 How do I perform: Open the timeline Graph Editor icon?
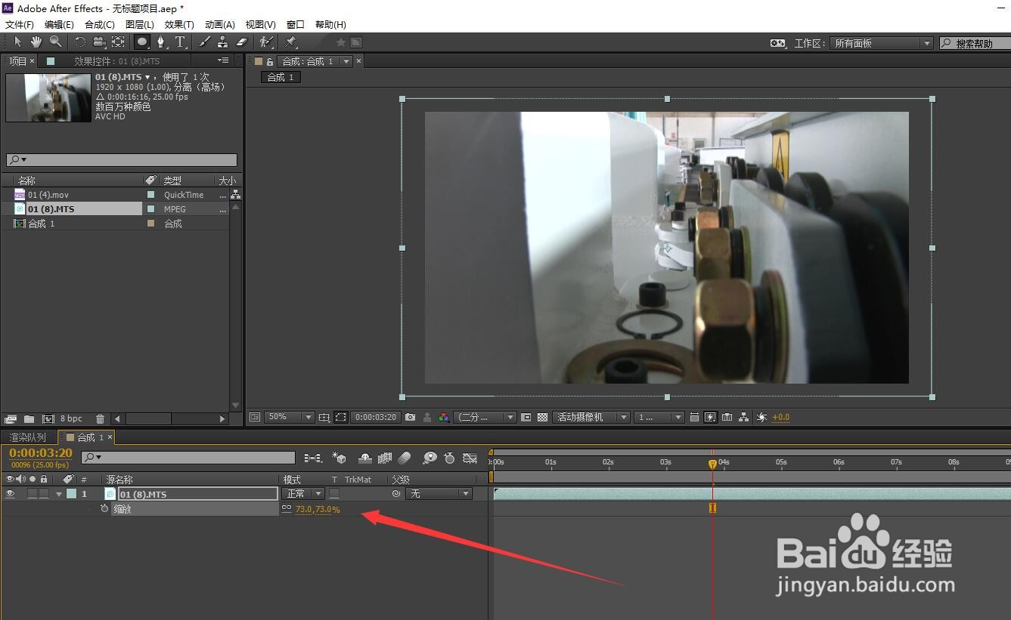(470, 458)
